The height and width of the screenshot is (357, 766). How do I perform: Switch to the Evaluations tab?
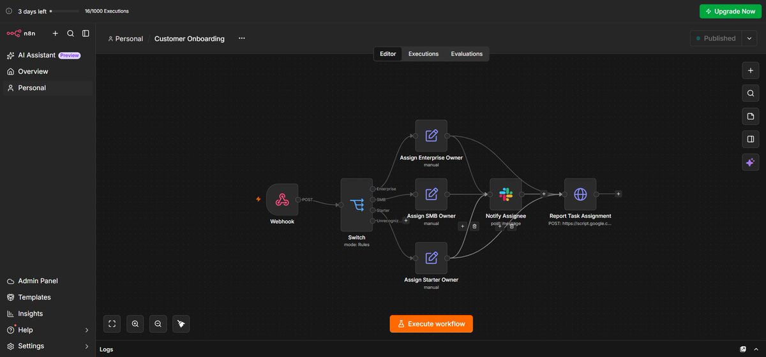[467, 54]
